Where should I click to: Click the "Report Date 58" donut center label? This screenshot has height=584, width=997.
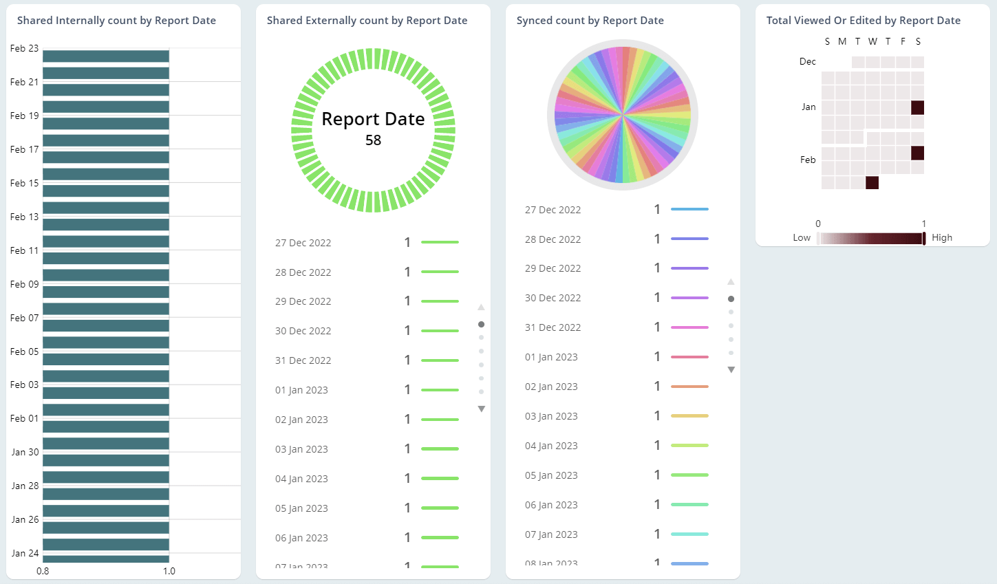pos(374,128)
